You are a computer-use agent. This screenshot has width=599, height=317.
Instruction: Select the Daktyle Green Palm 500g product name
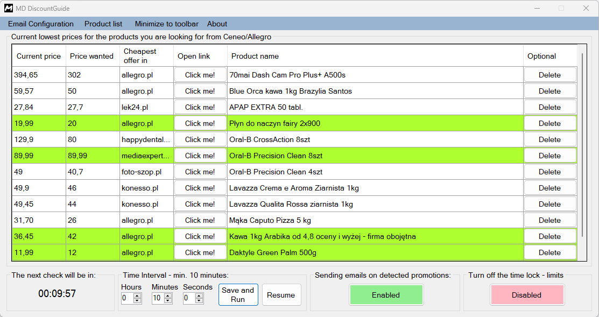pos(375,252)
